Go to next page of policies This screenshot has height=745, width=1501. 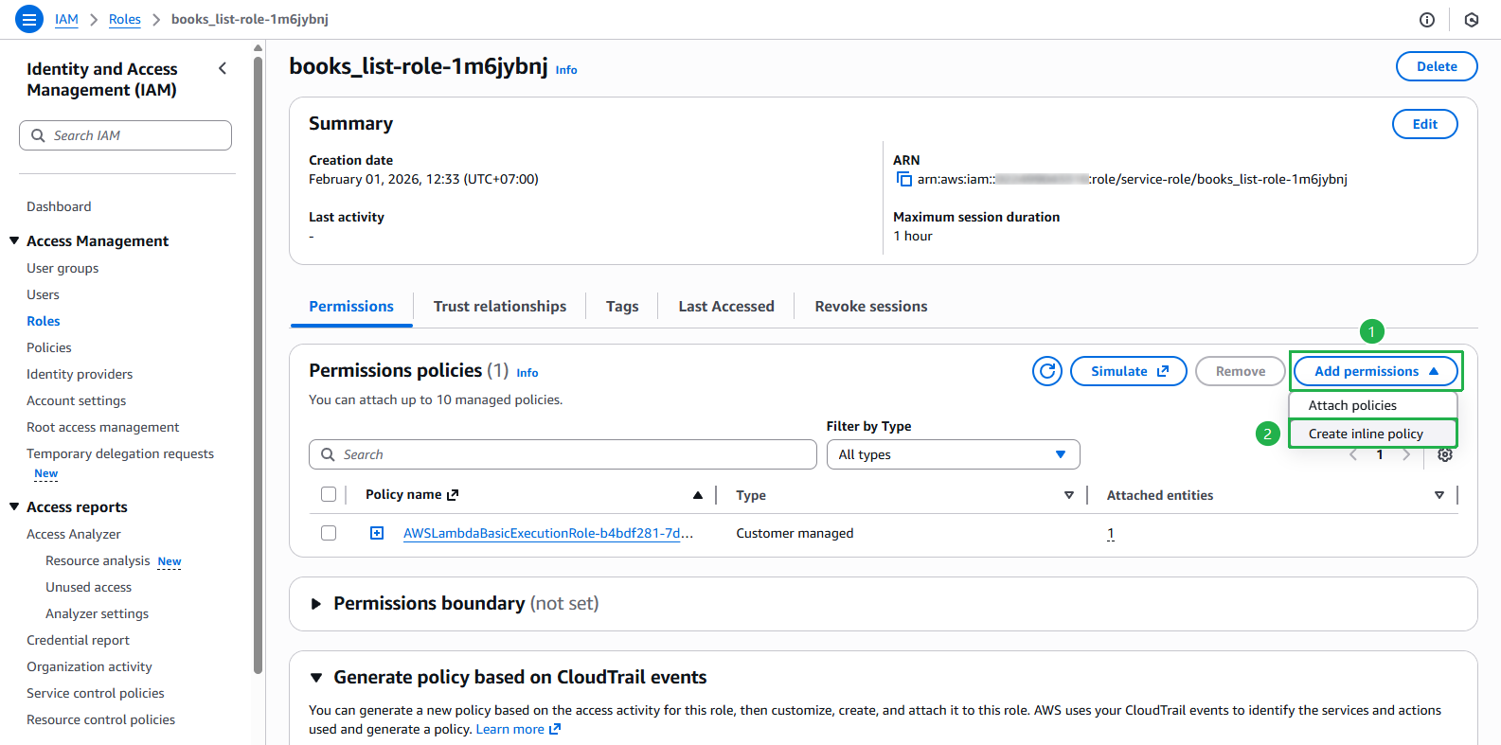(x=1406, y=454)
